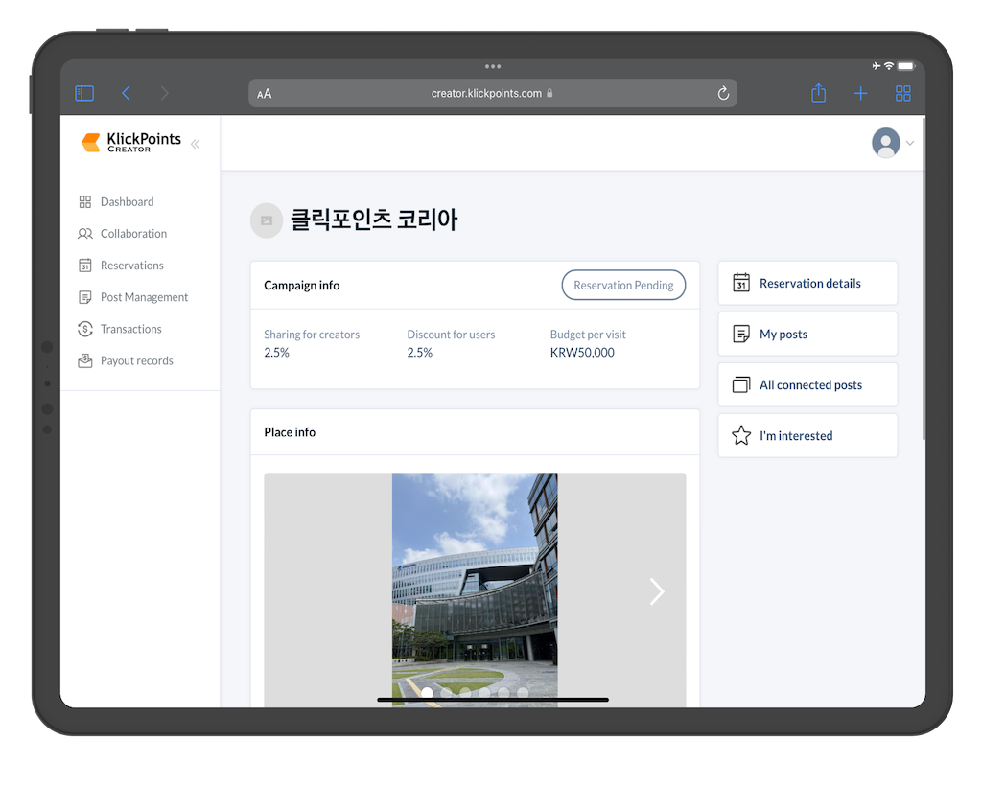
Task: Click the calendar icon on Reservation details
Action: pyautogui.click(x=741, y=283)
